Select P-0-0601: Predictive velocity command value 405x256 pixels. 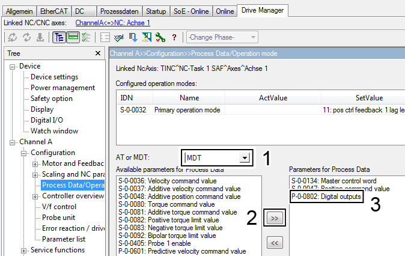point(182,251)
